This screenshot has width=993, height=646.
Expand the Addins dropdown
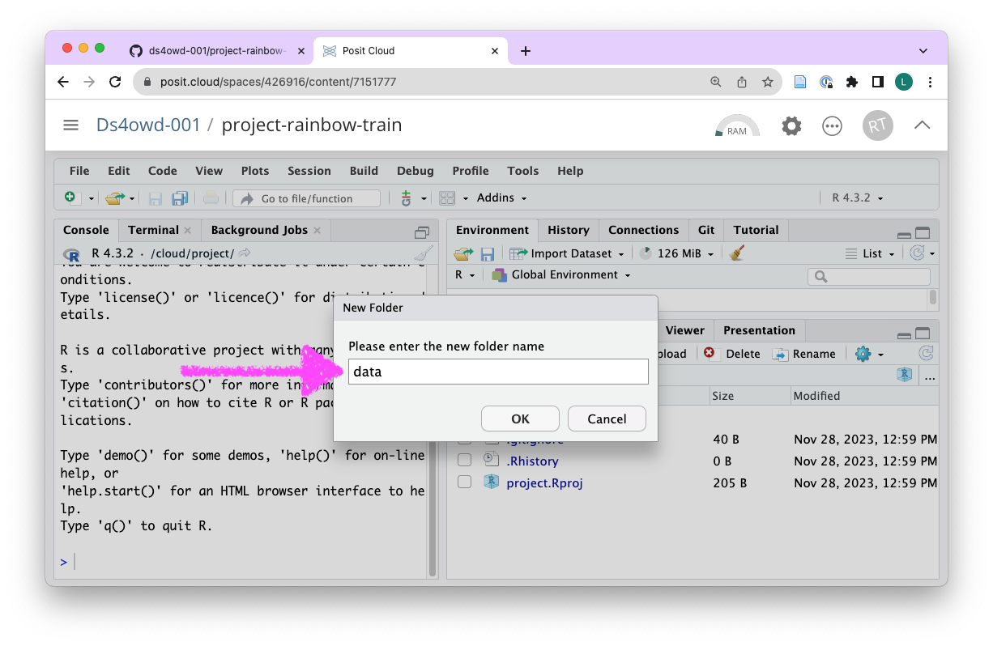click(x=501, y=198)
